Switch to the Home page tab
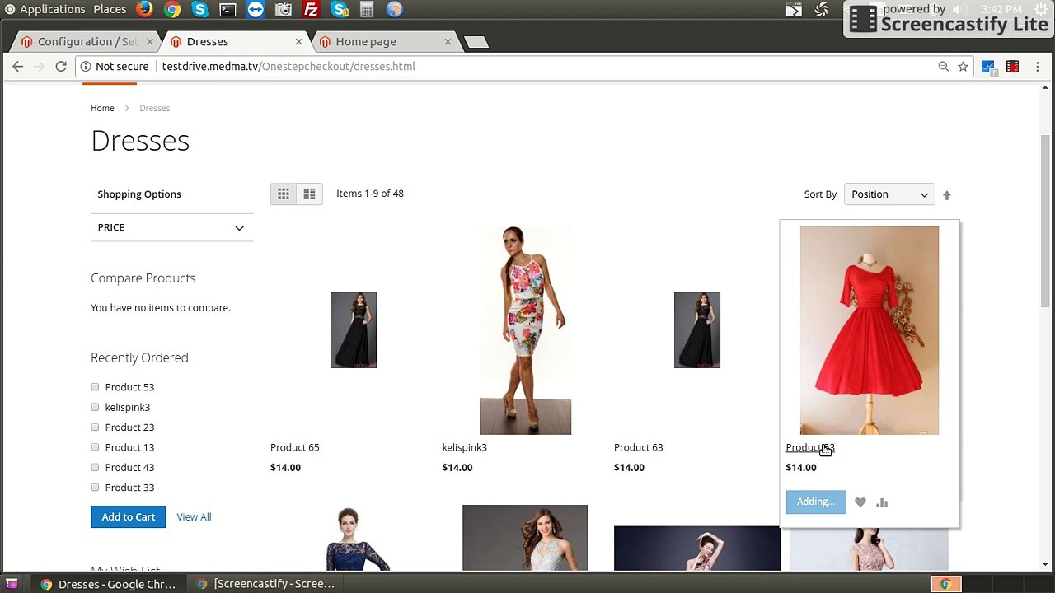This screenshot has width=1055, height=593. point(386,41)
